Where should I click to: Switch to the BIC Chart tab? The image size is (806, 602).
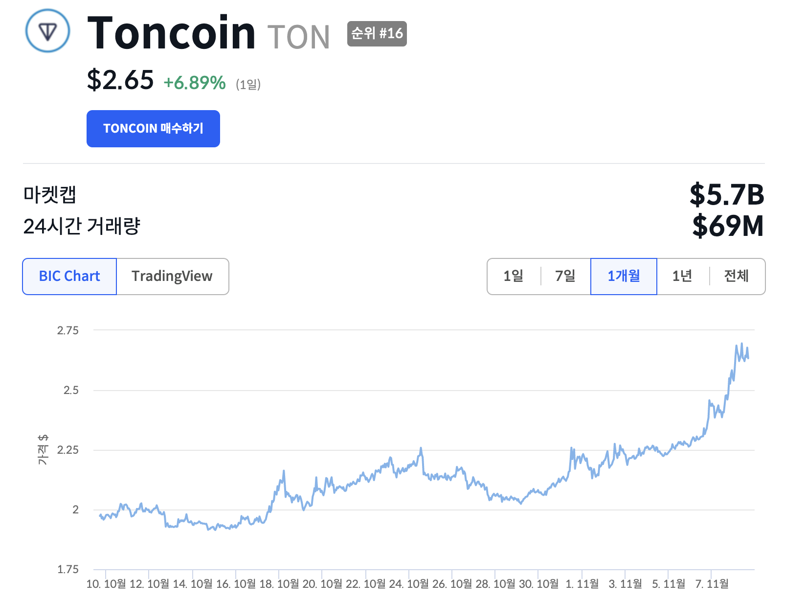tap(69, 277)
